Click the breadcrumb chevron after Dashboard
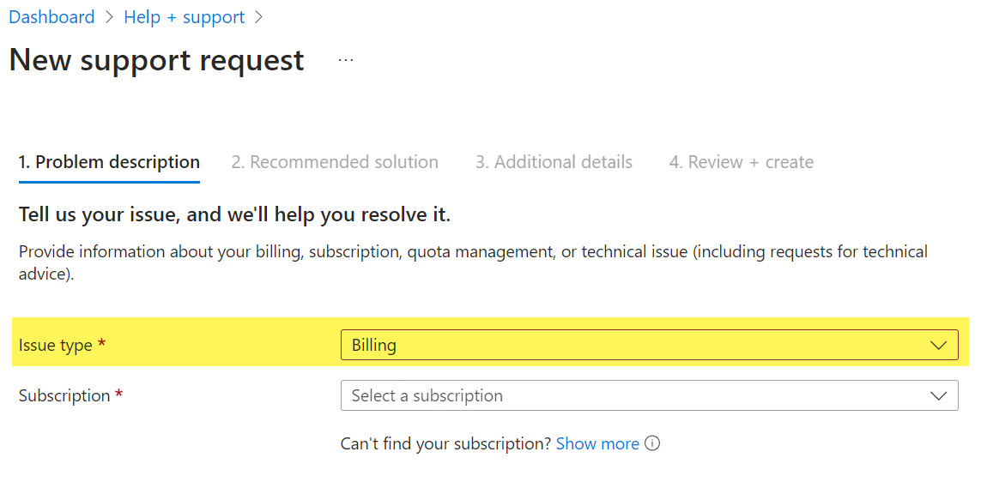Screen dimensions: 987x482 click(x=109, y=17)
